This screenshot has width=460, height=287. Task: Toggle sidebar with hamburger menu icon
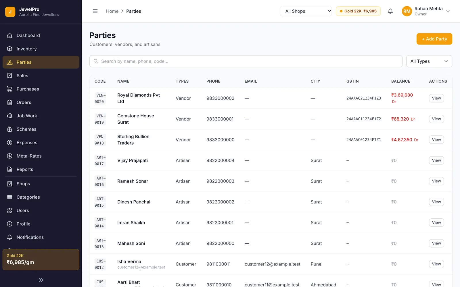95,11
